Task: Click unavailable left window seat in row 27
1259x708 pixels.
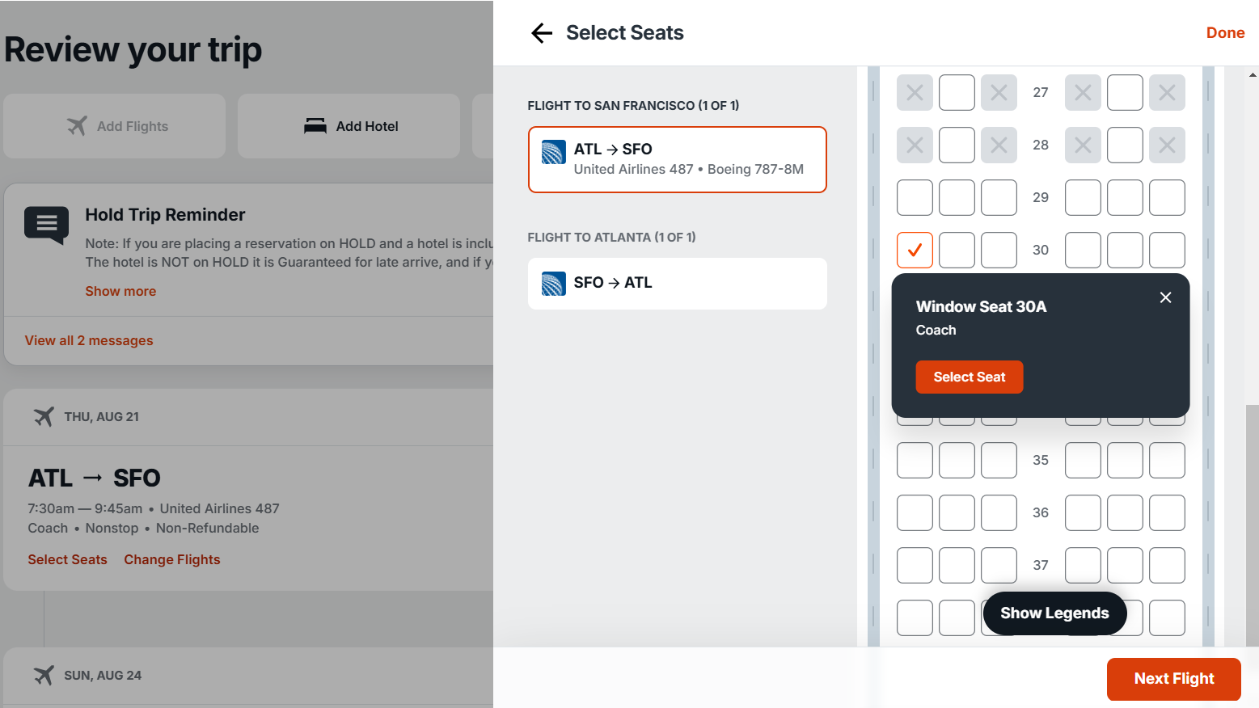Action: click(x=915, y=93)
